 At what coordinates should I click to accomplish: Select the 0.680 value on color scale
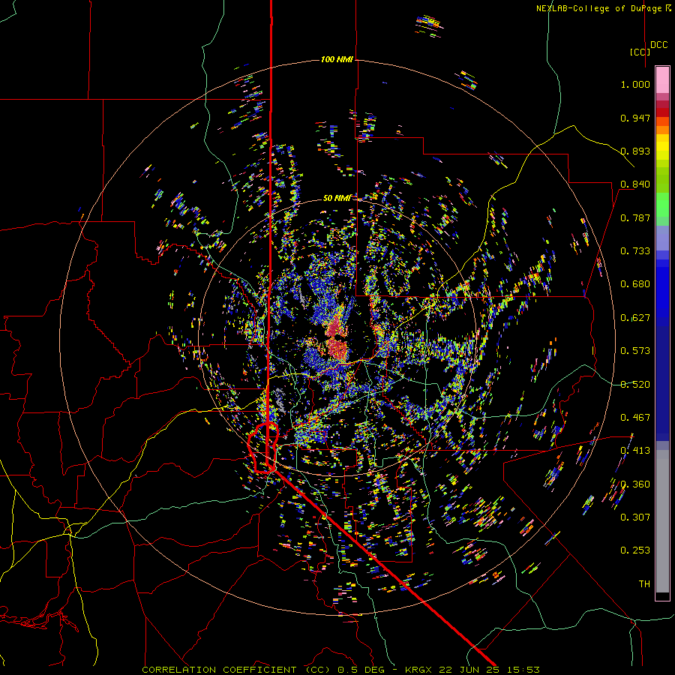point(635,284)
